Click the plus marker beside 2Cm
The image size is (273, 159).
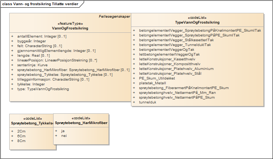[x=12, y=131]
